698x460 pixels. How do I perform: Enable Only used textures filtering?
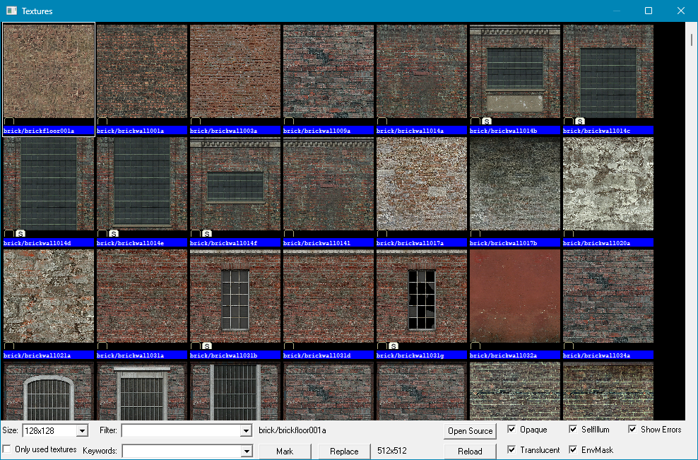6,448
